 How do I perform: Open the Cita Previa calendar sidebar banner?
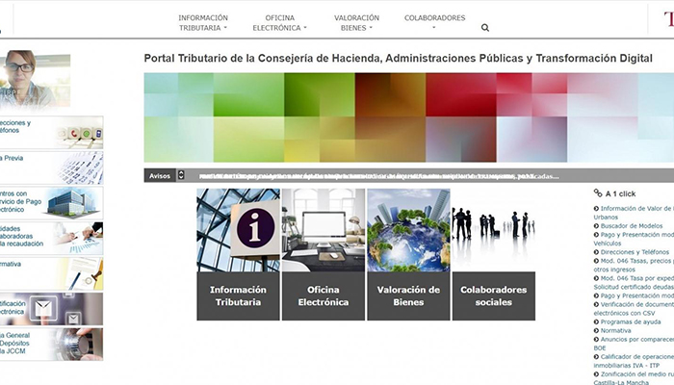pyautogui.click(x=51, y=168)
